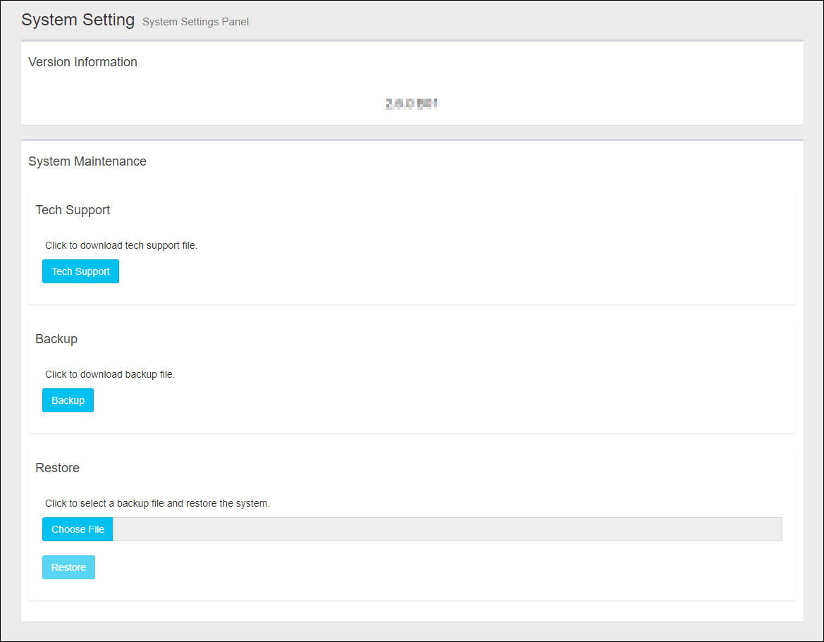Click blank space right of the Backup button
The height and width of the screenshot is (642, 824).
(x=423, y=400)
